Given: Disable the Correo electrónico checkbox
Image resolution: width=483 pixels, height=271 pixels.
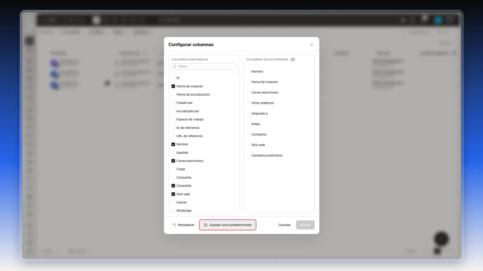Looking at the screenshot, I should coord(173,161).
